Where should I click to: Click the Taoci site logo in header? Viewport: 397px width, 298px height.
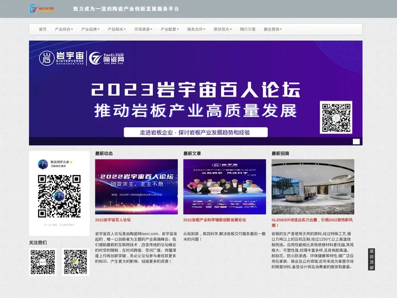tap(41, 9)
